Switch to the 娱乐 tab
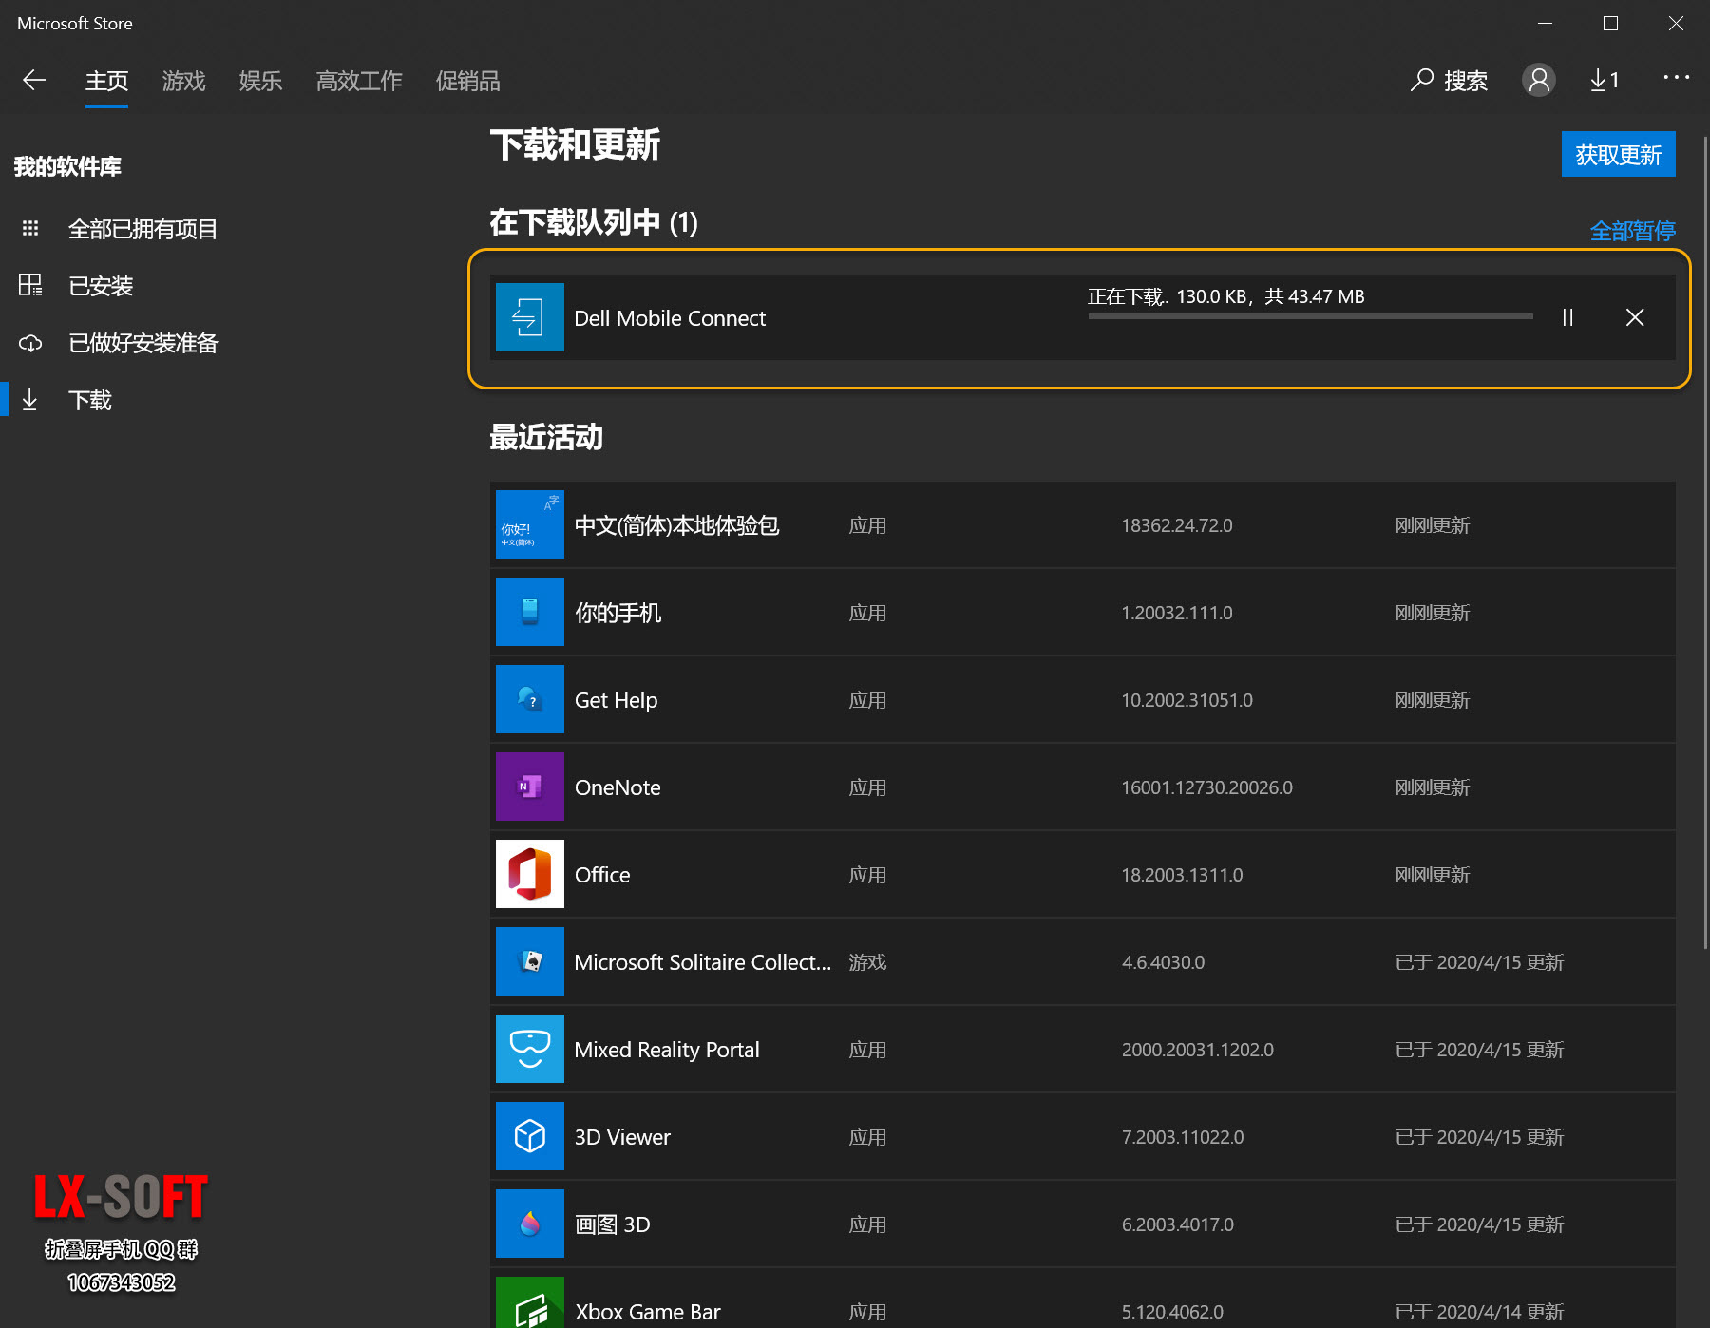Image resolution: width=1710 pixels, height=1328 pixels. point(260,82)
